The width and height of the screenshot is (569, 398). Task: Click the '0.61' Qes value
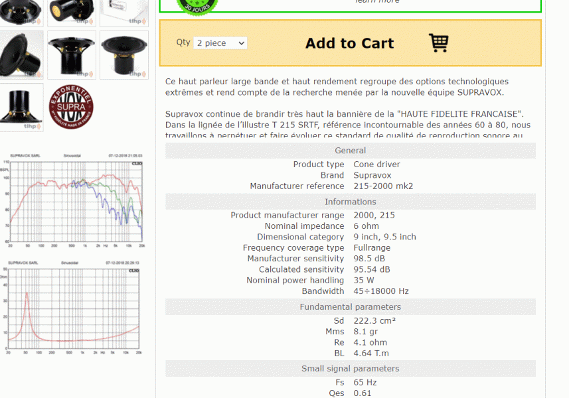click(x=362, y=393)
